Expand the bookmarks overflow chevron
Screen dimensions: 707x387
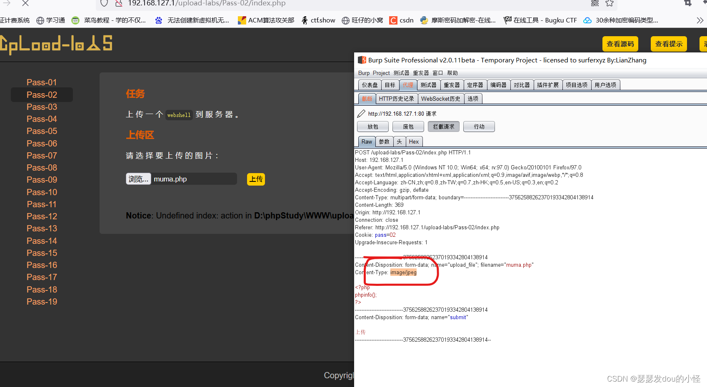point(700,20)
